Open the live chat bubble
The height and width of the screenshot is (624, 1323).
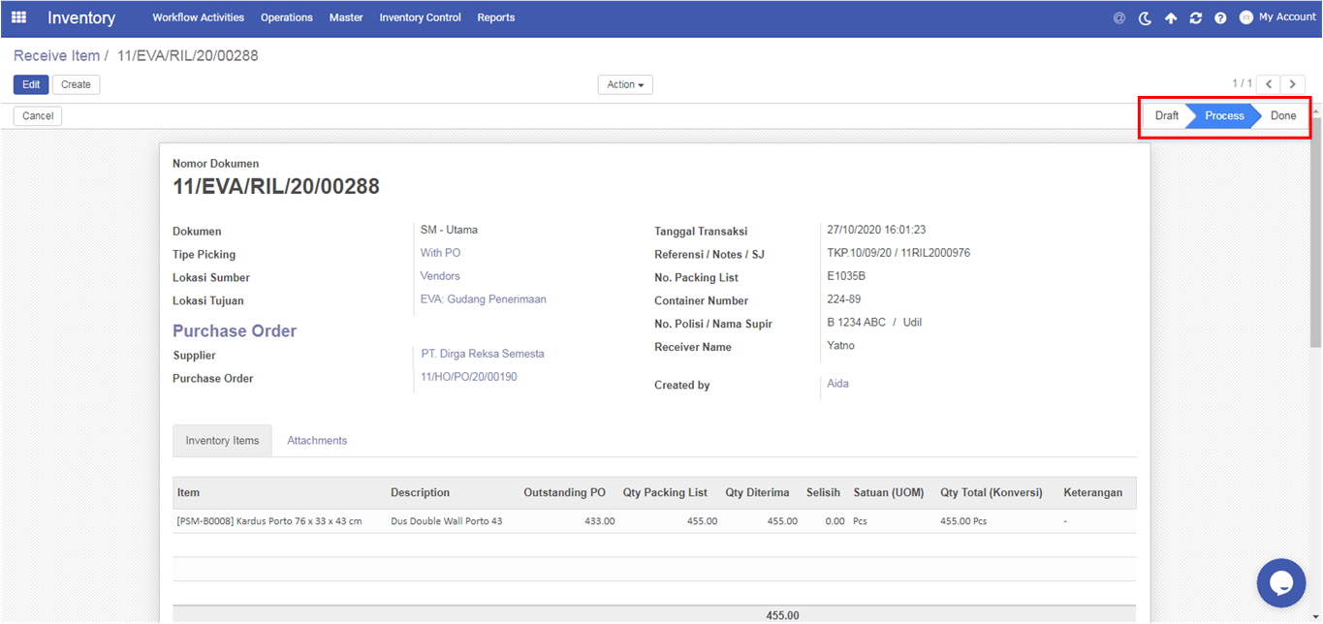click(1281, 582)
